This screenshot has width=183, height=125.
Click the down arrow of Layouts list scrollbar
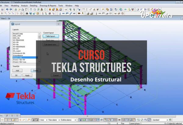[39, 62]
